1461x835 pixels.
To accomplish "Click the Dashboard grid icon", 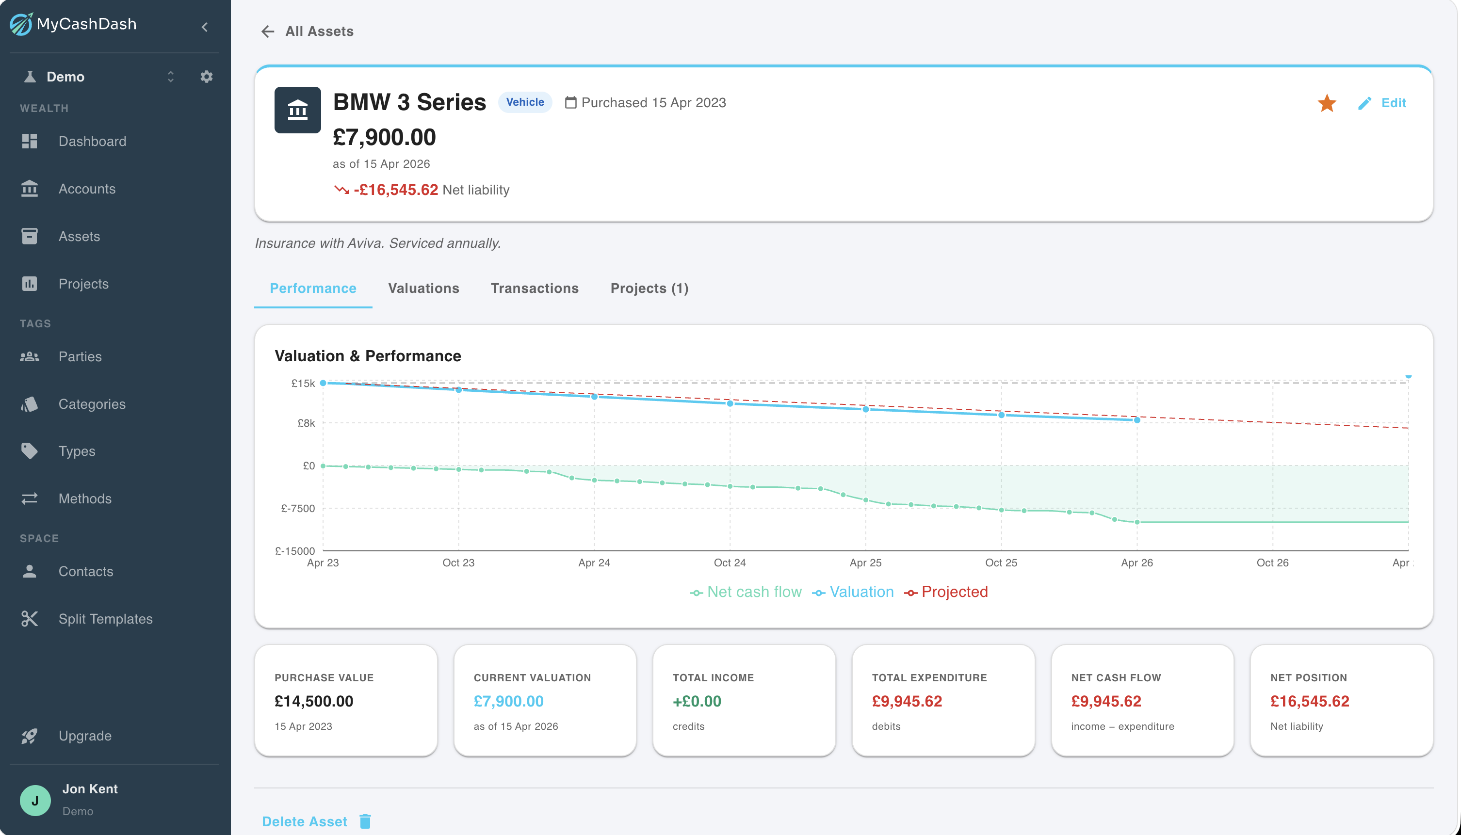I will [29, 141].
